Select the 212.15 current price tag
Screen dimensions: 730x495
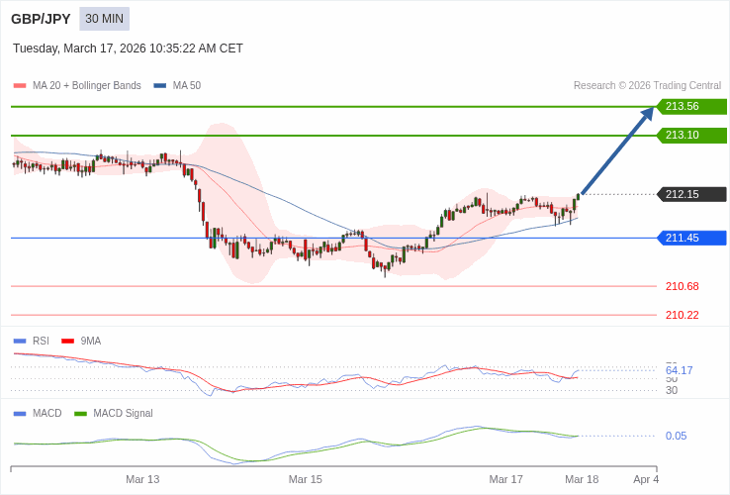click(691, 194)
